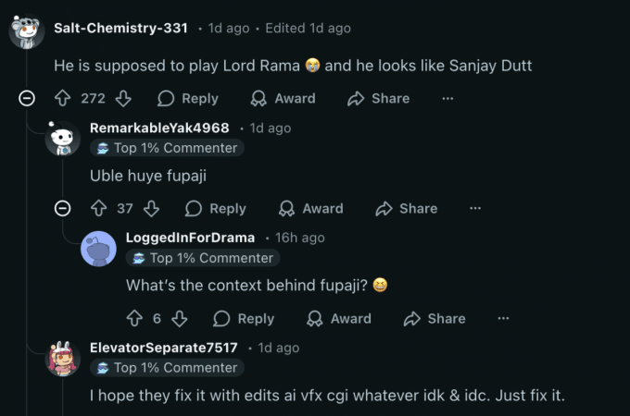Click LoggedInForDrama's avatar picture
This screenshot has width=630, height=416.
pos(99,249)
